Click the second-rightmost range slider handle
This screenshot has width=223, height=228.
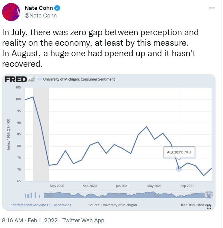coord(206,195)
